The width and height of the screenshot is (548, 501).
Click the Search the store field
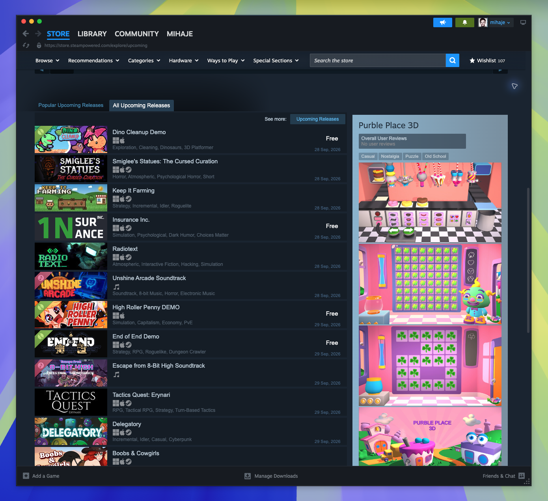point(378,60)
